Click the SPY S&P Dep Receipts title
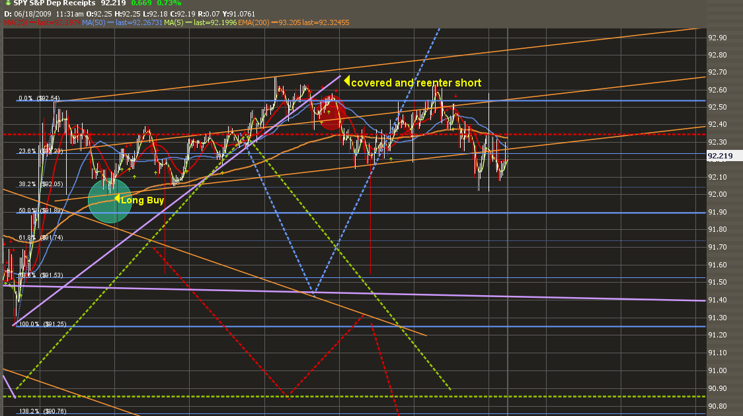This screenshot has width=743, height=416. [x=54, y=3]
